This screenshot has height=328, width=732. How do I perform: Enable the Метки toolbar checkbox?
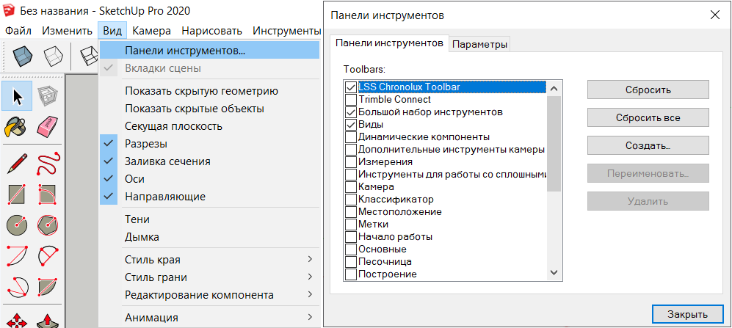point(350,225)
